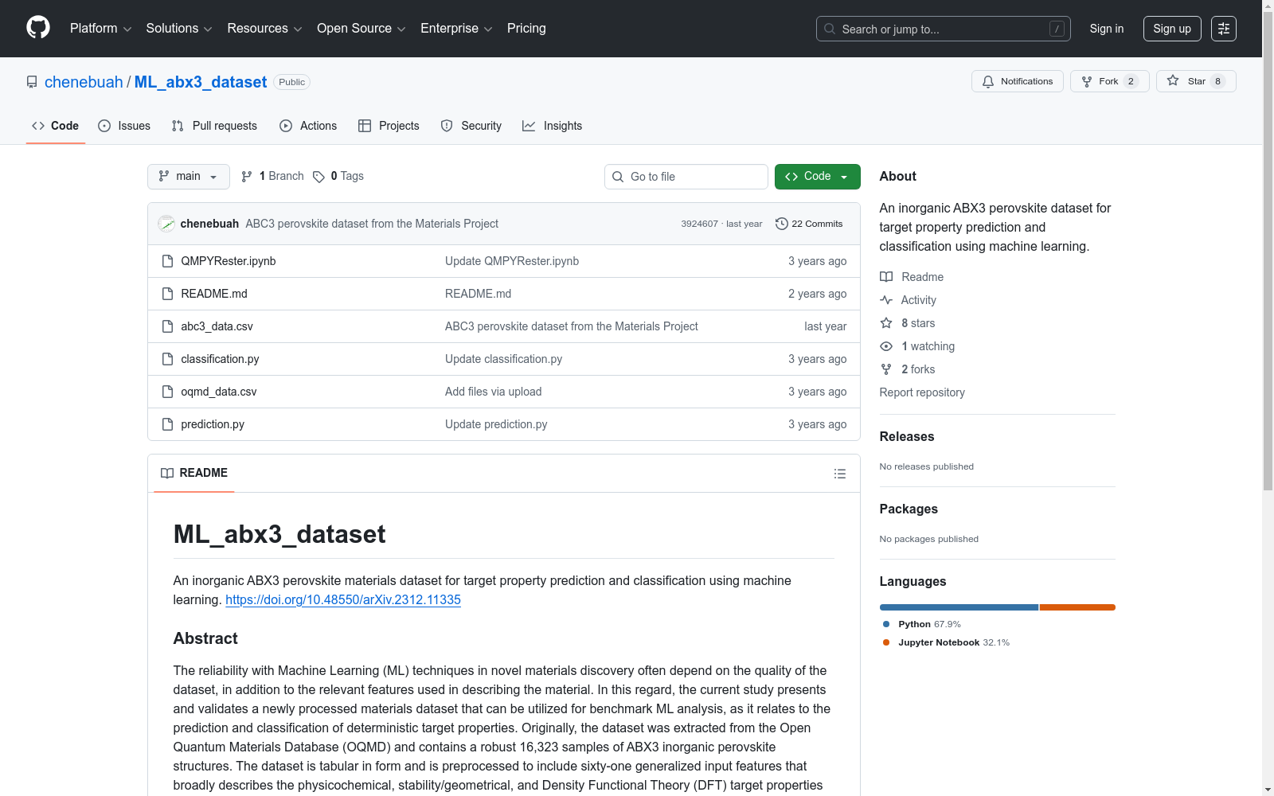
Task: Click the fork icon in the Fork button
Action: [1087, 81]
